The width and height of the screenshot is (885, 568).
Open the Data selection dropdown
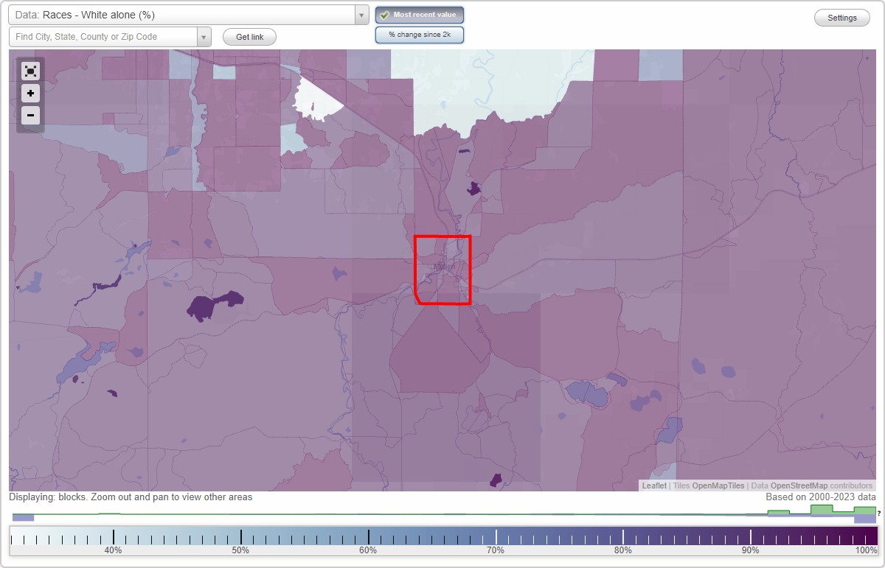point(360,14)
